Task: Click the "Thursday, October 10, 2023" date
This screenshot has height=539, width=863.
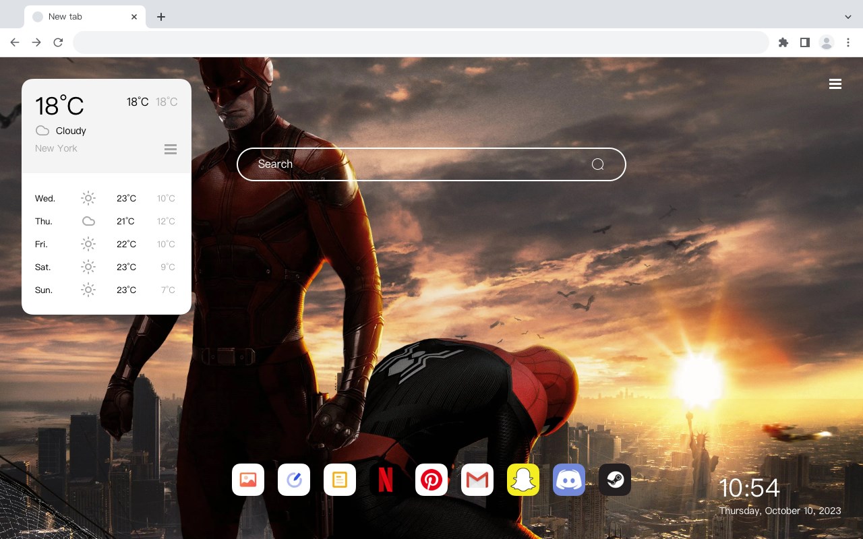Action: point(780,511)
